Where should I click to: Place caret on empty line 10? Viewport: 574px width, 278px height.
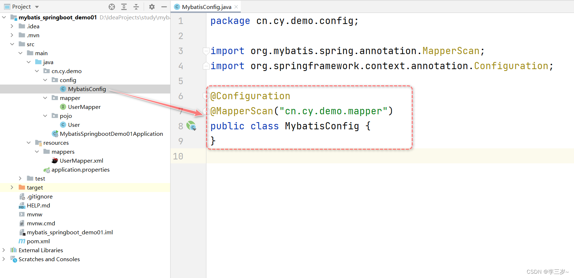[x=390, y=156]
